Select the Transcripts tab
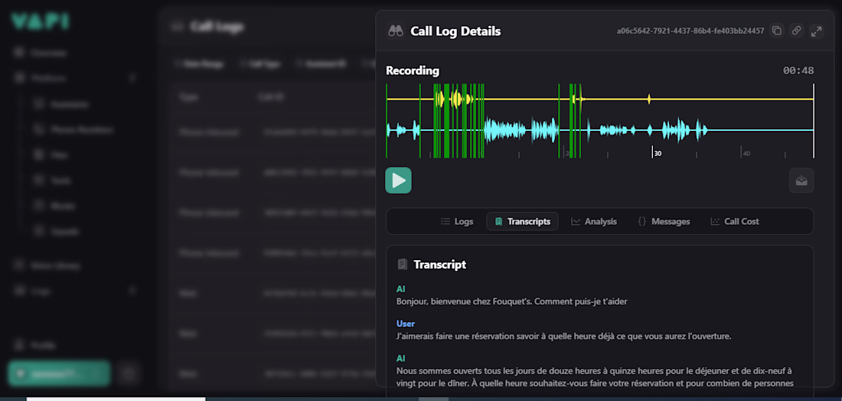Viewport: 842px width, 401px height. point(522,221)
